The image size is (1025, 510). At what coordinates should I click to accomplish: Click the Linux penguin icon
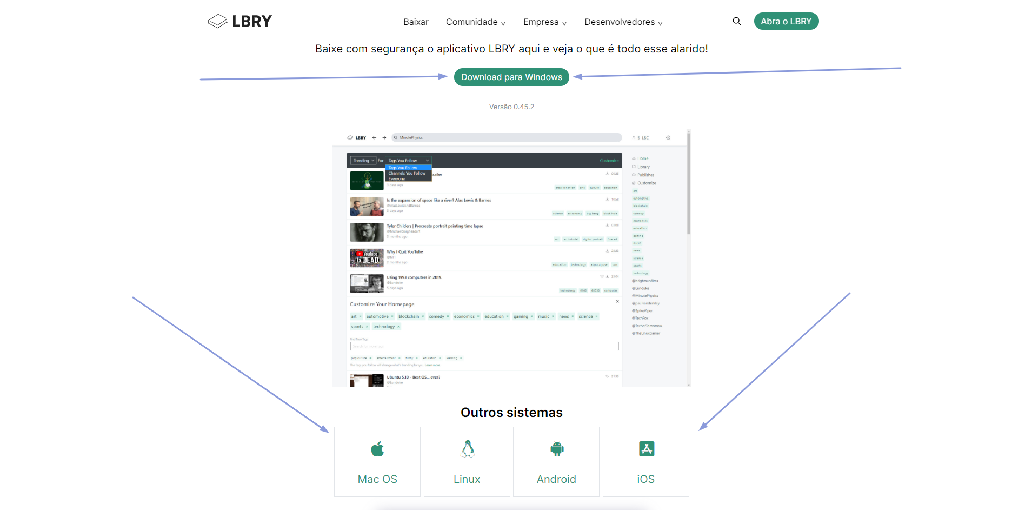467,449
